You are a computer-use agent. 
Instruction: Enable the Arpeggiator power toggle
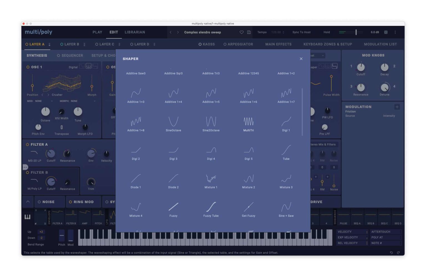(225, 44)
